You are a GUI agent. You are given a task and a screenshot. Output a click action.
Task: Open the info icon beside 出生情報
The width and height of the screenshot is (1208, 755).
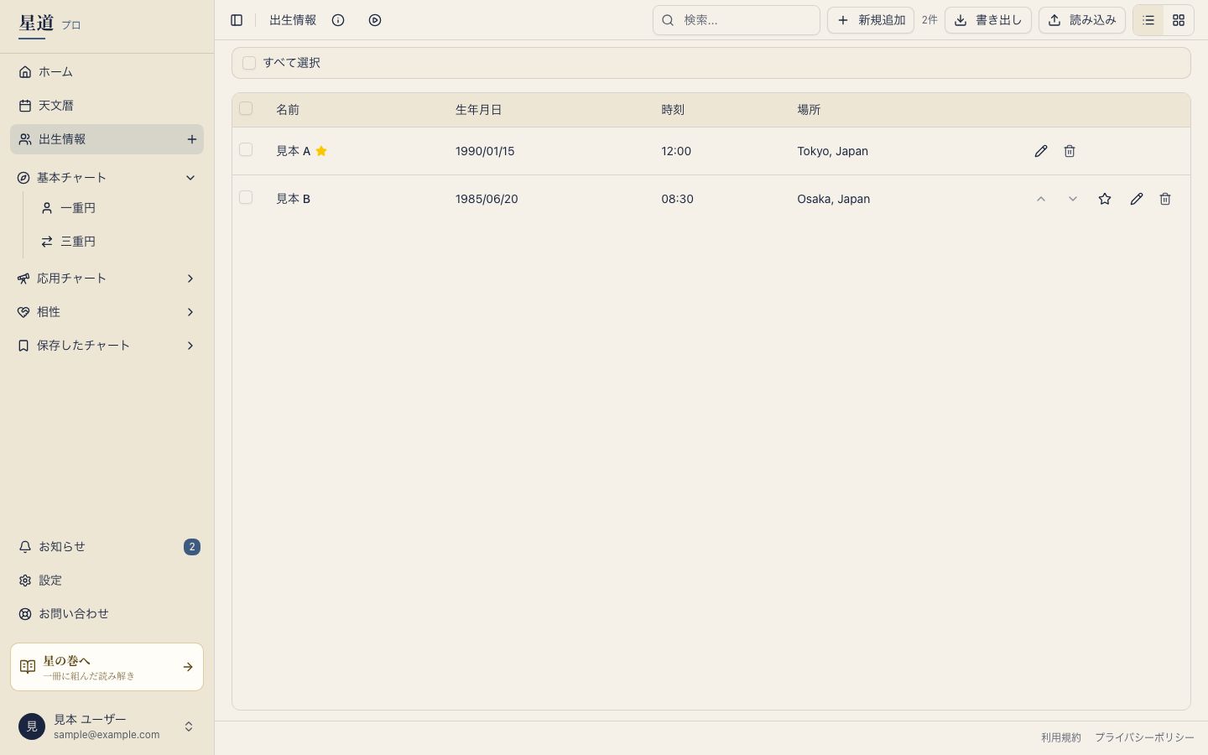point(338,20)
